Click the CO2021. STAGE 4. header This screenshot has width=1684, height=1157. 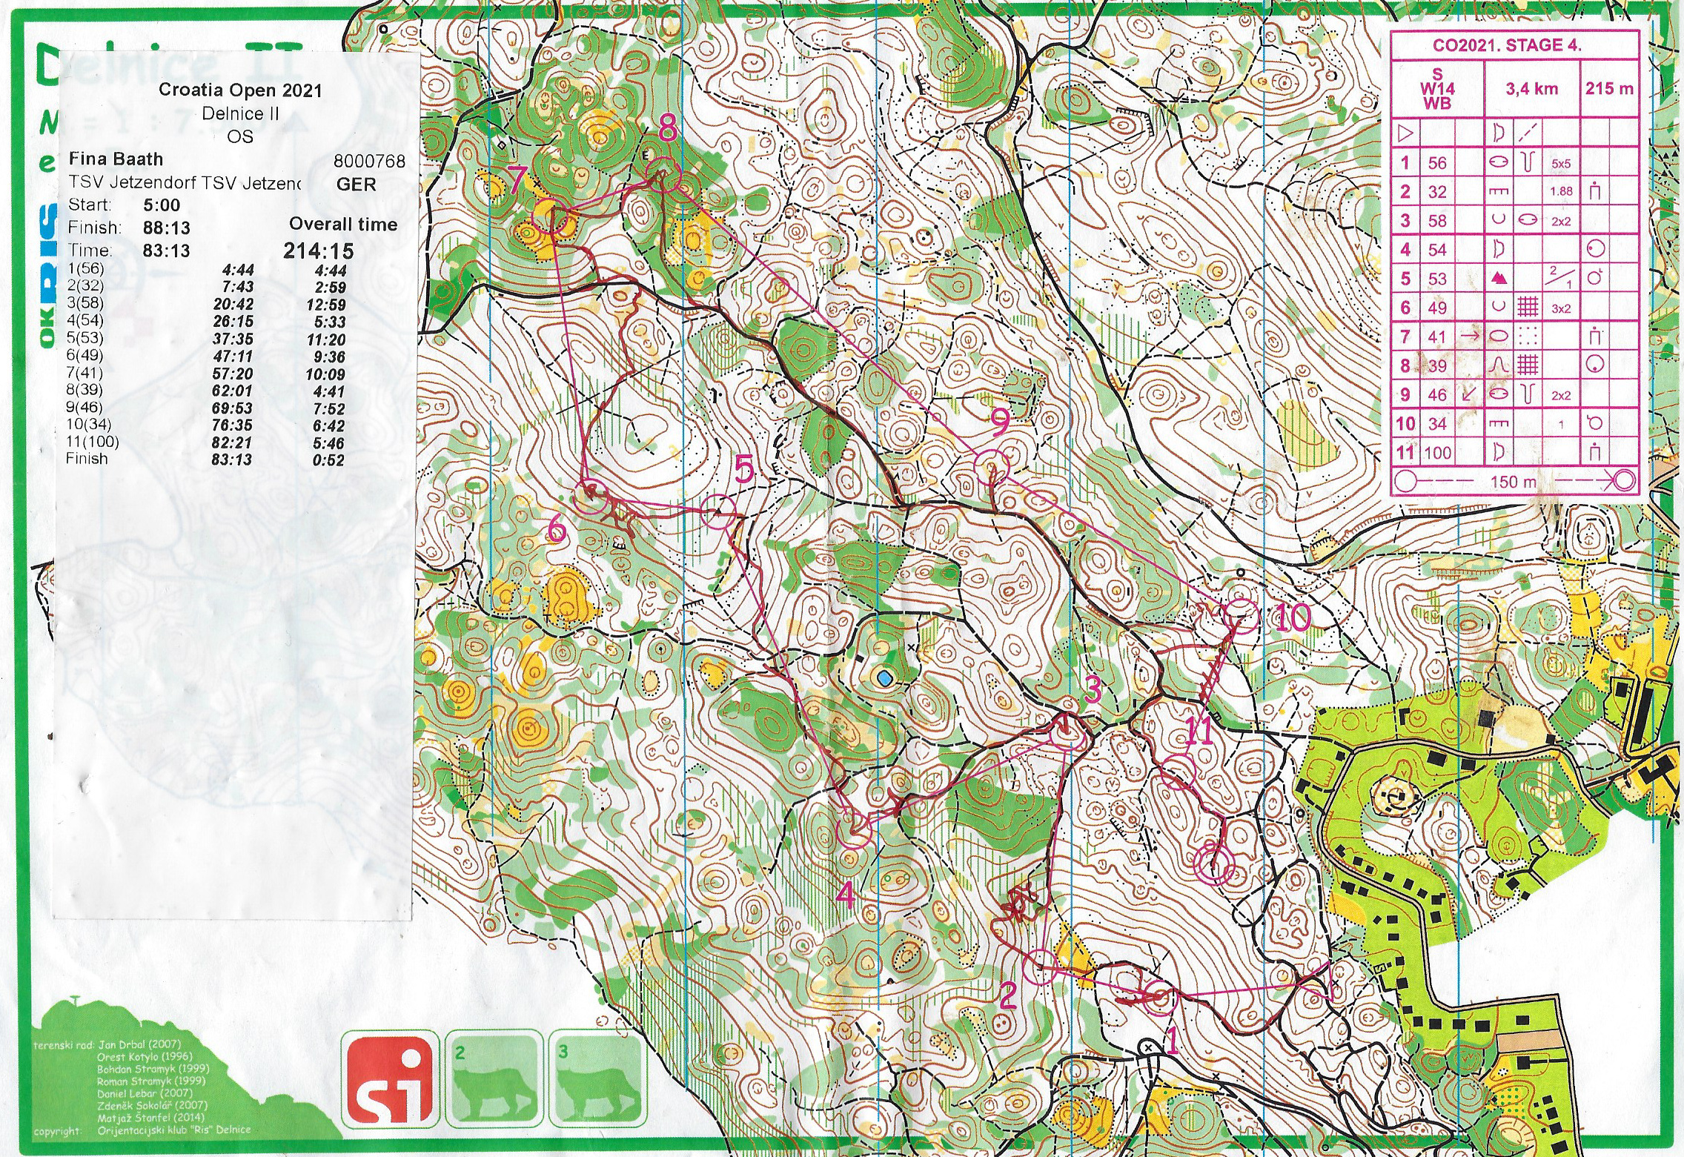pos(1506,45)
